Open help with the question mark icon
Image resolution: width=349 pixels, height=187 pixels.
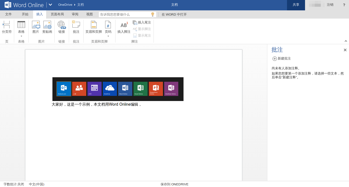[344, 5]
